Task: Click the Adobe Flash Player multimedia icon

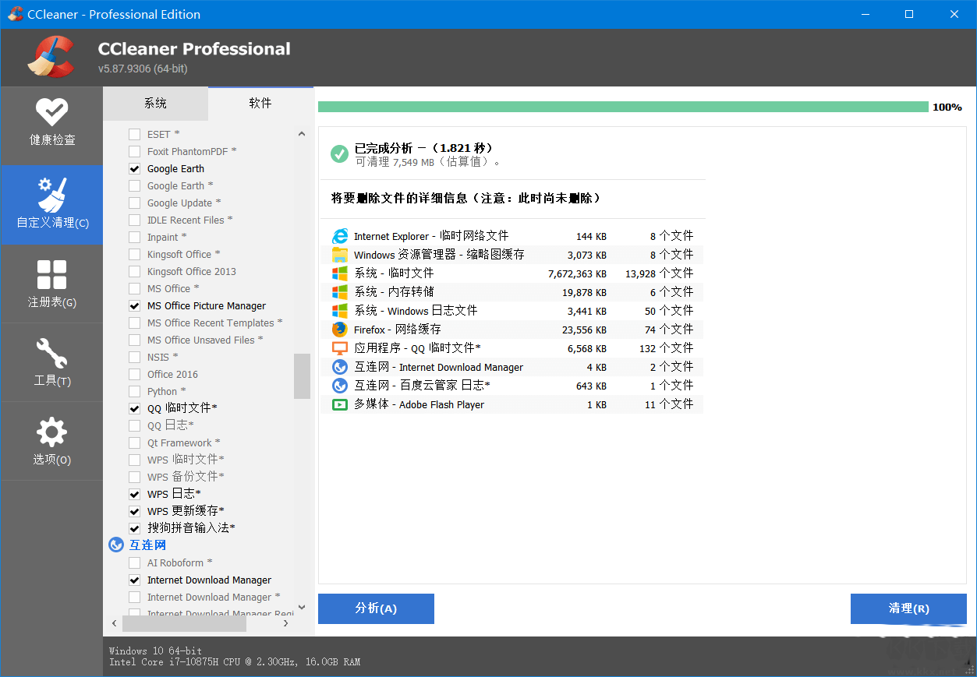Action: click(340, 404)
